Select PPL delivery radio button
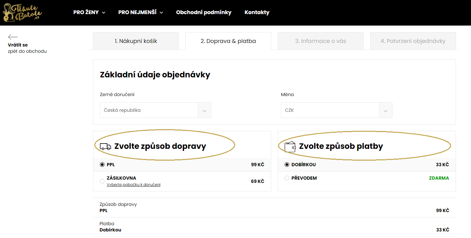The width and height of the screenshot is (471, 238). [x=102, y=165]
